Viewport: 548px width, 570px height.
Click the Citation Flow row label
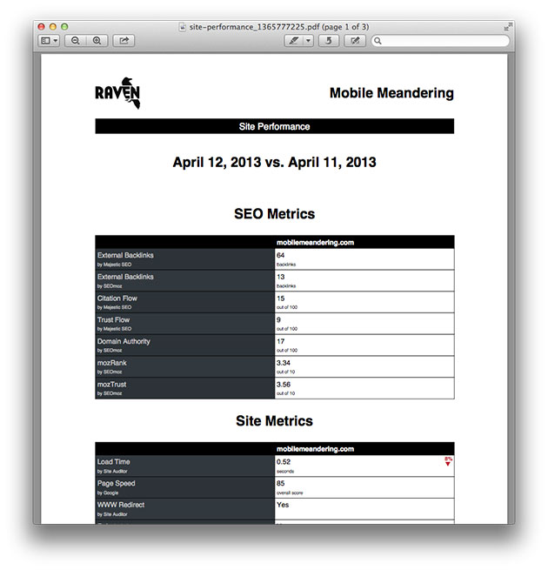tap(184, 302)
